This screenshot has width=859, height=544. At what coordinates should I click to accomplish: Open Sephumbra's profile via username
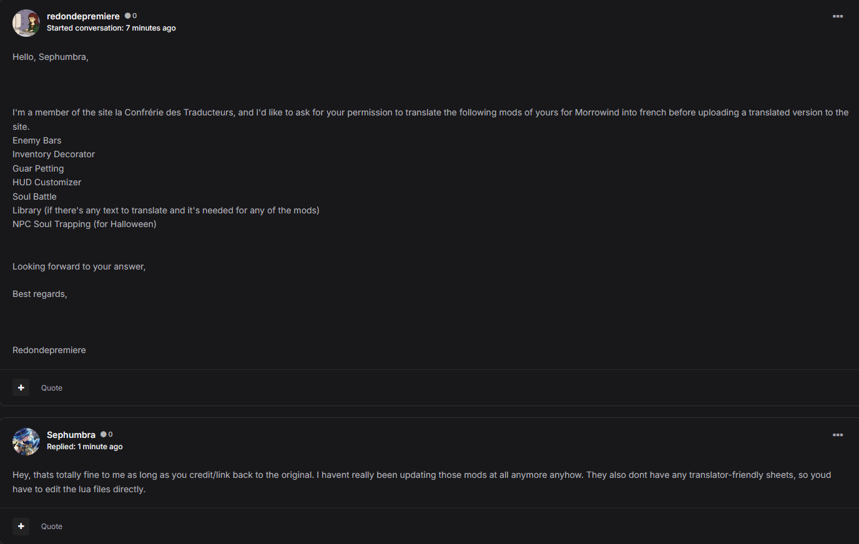(71, 435)
